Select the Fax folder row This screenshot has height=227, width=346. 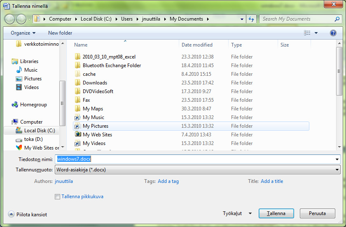pyautogui.click(x=191, y=100)
